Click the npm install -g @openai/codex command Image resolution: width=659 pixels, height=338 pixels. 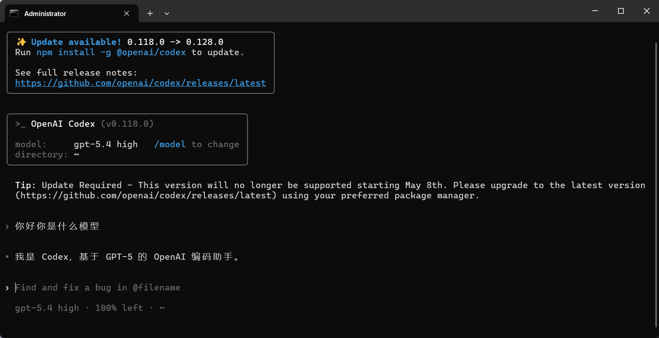click(111, 52)
